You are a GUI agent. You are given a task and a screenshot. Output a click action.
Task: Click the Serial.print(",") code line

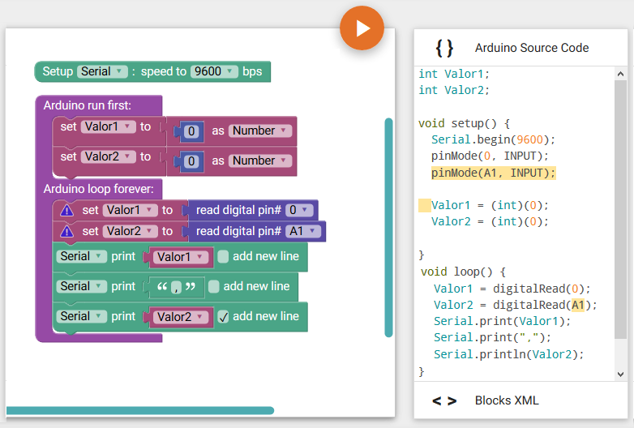(x=492, y=337)
